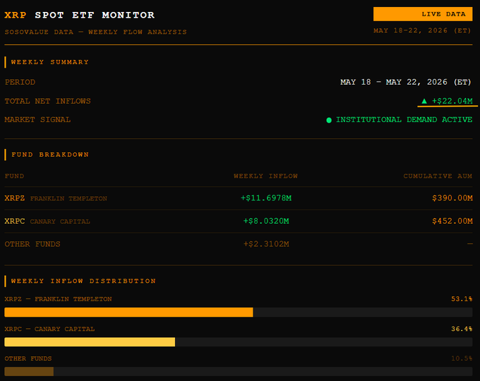480x381 pixels.
Task: Click the MARKET SIGNAL label
Action: (x=37, y=120)
